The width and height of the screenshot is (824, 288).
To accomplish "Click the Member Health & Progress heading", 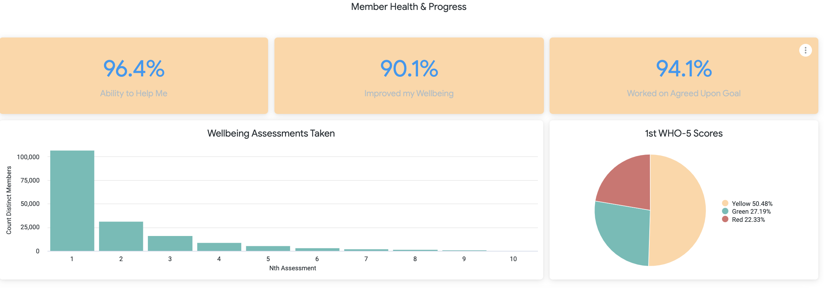I will pyautogui.click(x=408, y=7).
